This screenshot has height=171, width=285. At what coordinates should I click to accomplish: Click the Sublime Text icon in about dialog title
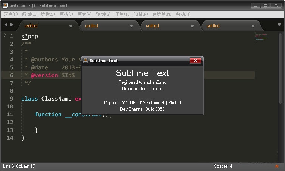tap(85, 61)
